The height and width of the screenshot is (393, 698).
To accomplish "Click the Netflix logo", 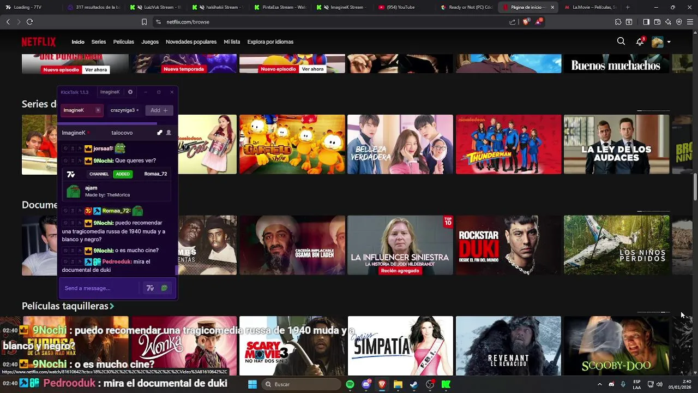I will [39, 41].
